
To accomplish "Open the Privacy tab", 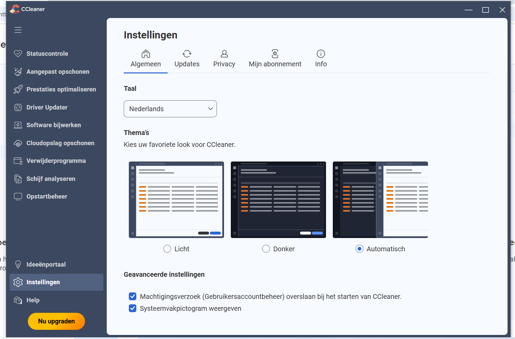I will (x=224, y=59).
